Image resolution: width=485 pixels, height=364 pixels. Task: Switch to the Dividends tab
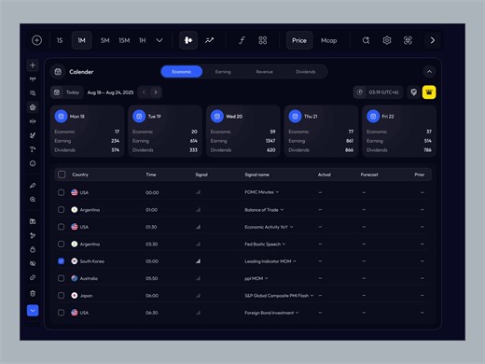point(306,72)
